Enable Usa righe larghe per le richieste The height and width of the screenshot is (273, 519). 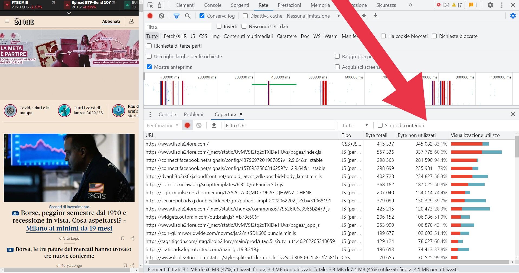coord(149,56)
